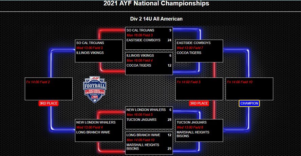This screenshot has width=301, height=156.
Task: Click So Cal Trojans score of 9
Action: (x=170, y=30)
